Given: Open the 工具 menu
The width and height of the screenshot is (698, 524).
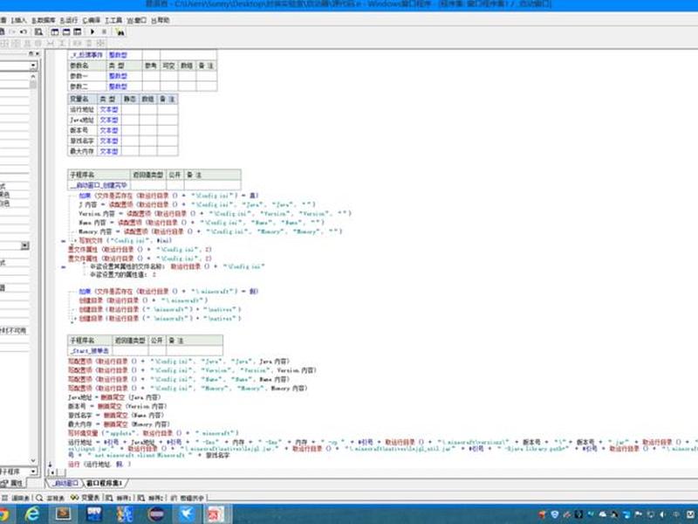Looking at the screenshot, I should click(x=113, y=20).
